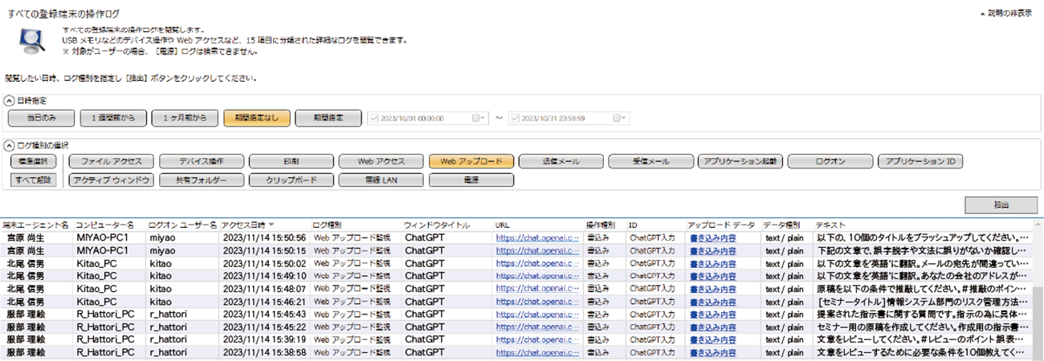The height and width of the screenshot is (361, 1044).
Task: Open first 書き込み内容 link for MIYAO-PC1
Action: point(712,238)
